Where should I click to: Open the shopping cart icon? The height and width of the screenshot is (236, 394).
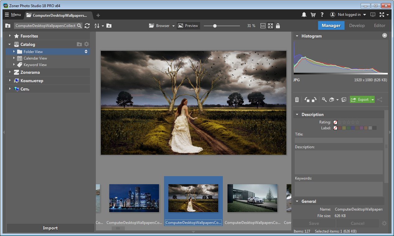(x=313, y=15)
